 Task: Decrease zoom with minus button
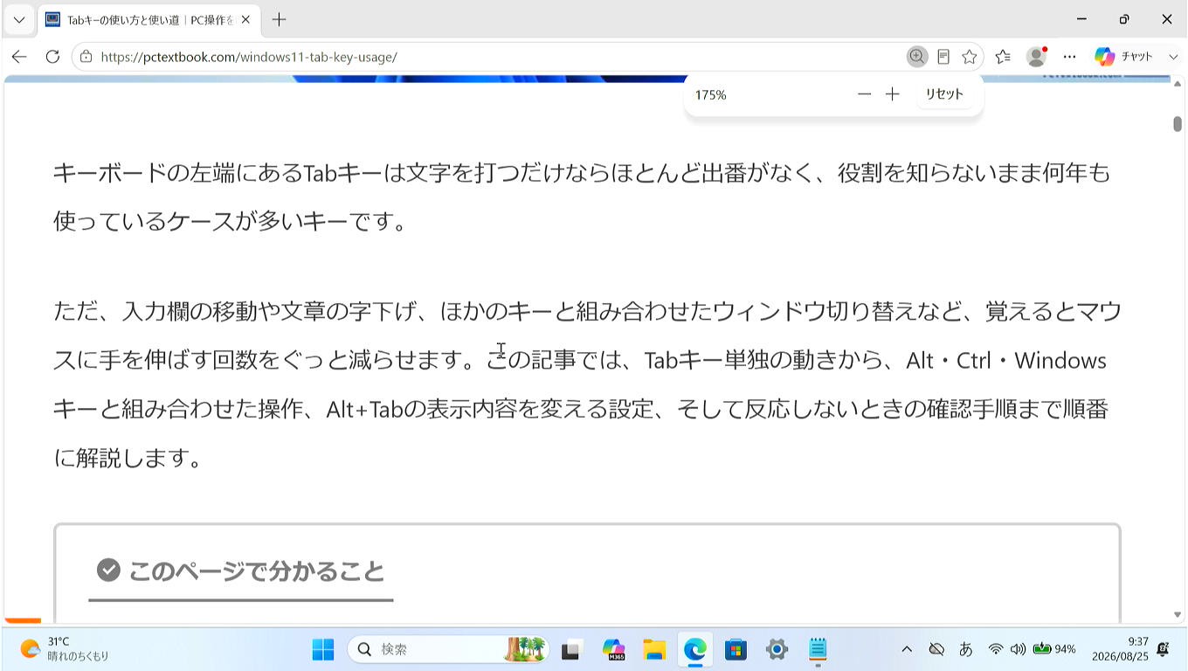pos(864,94)
